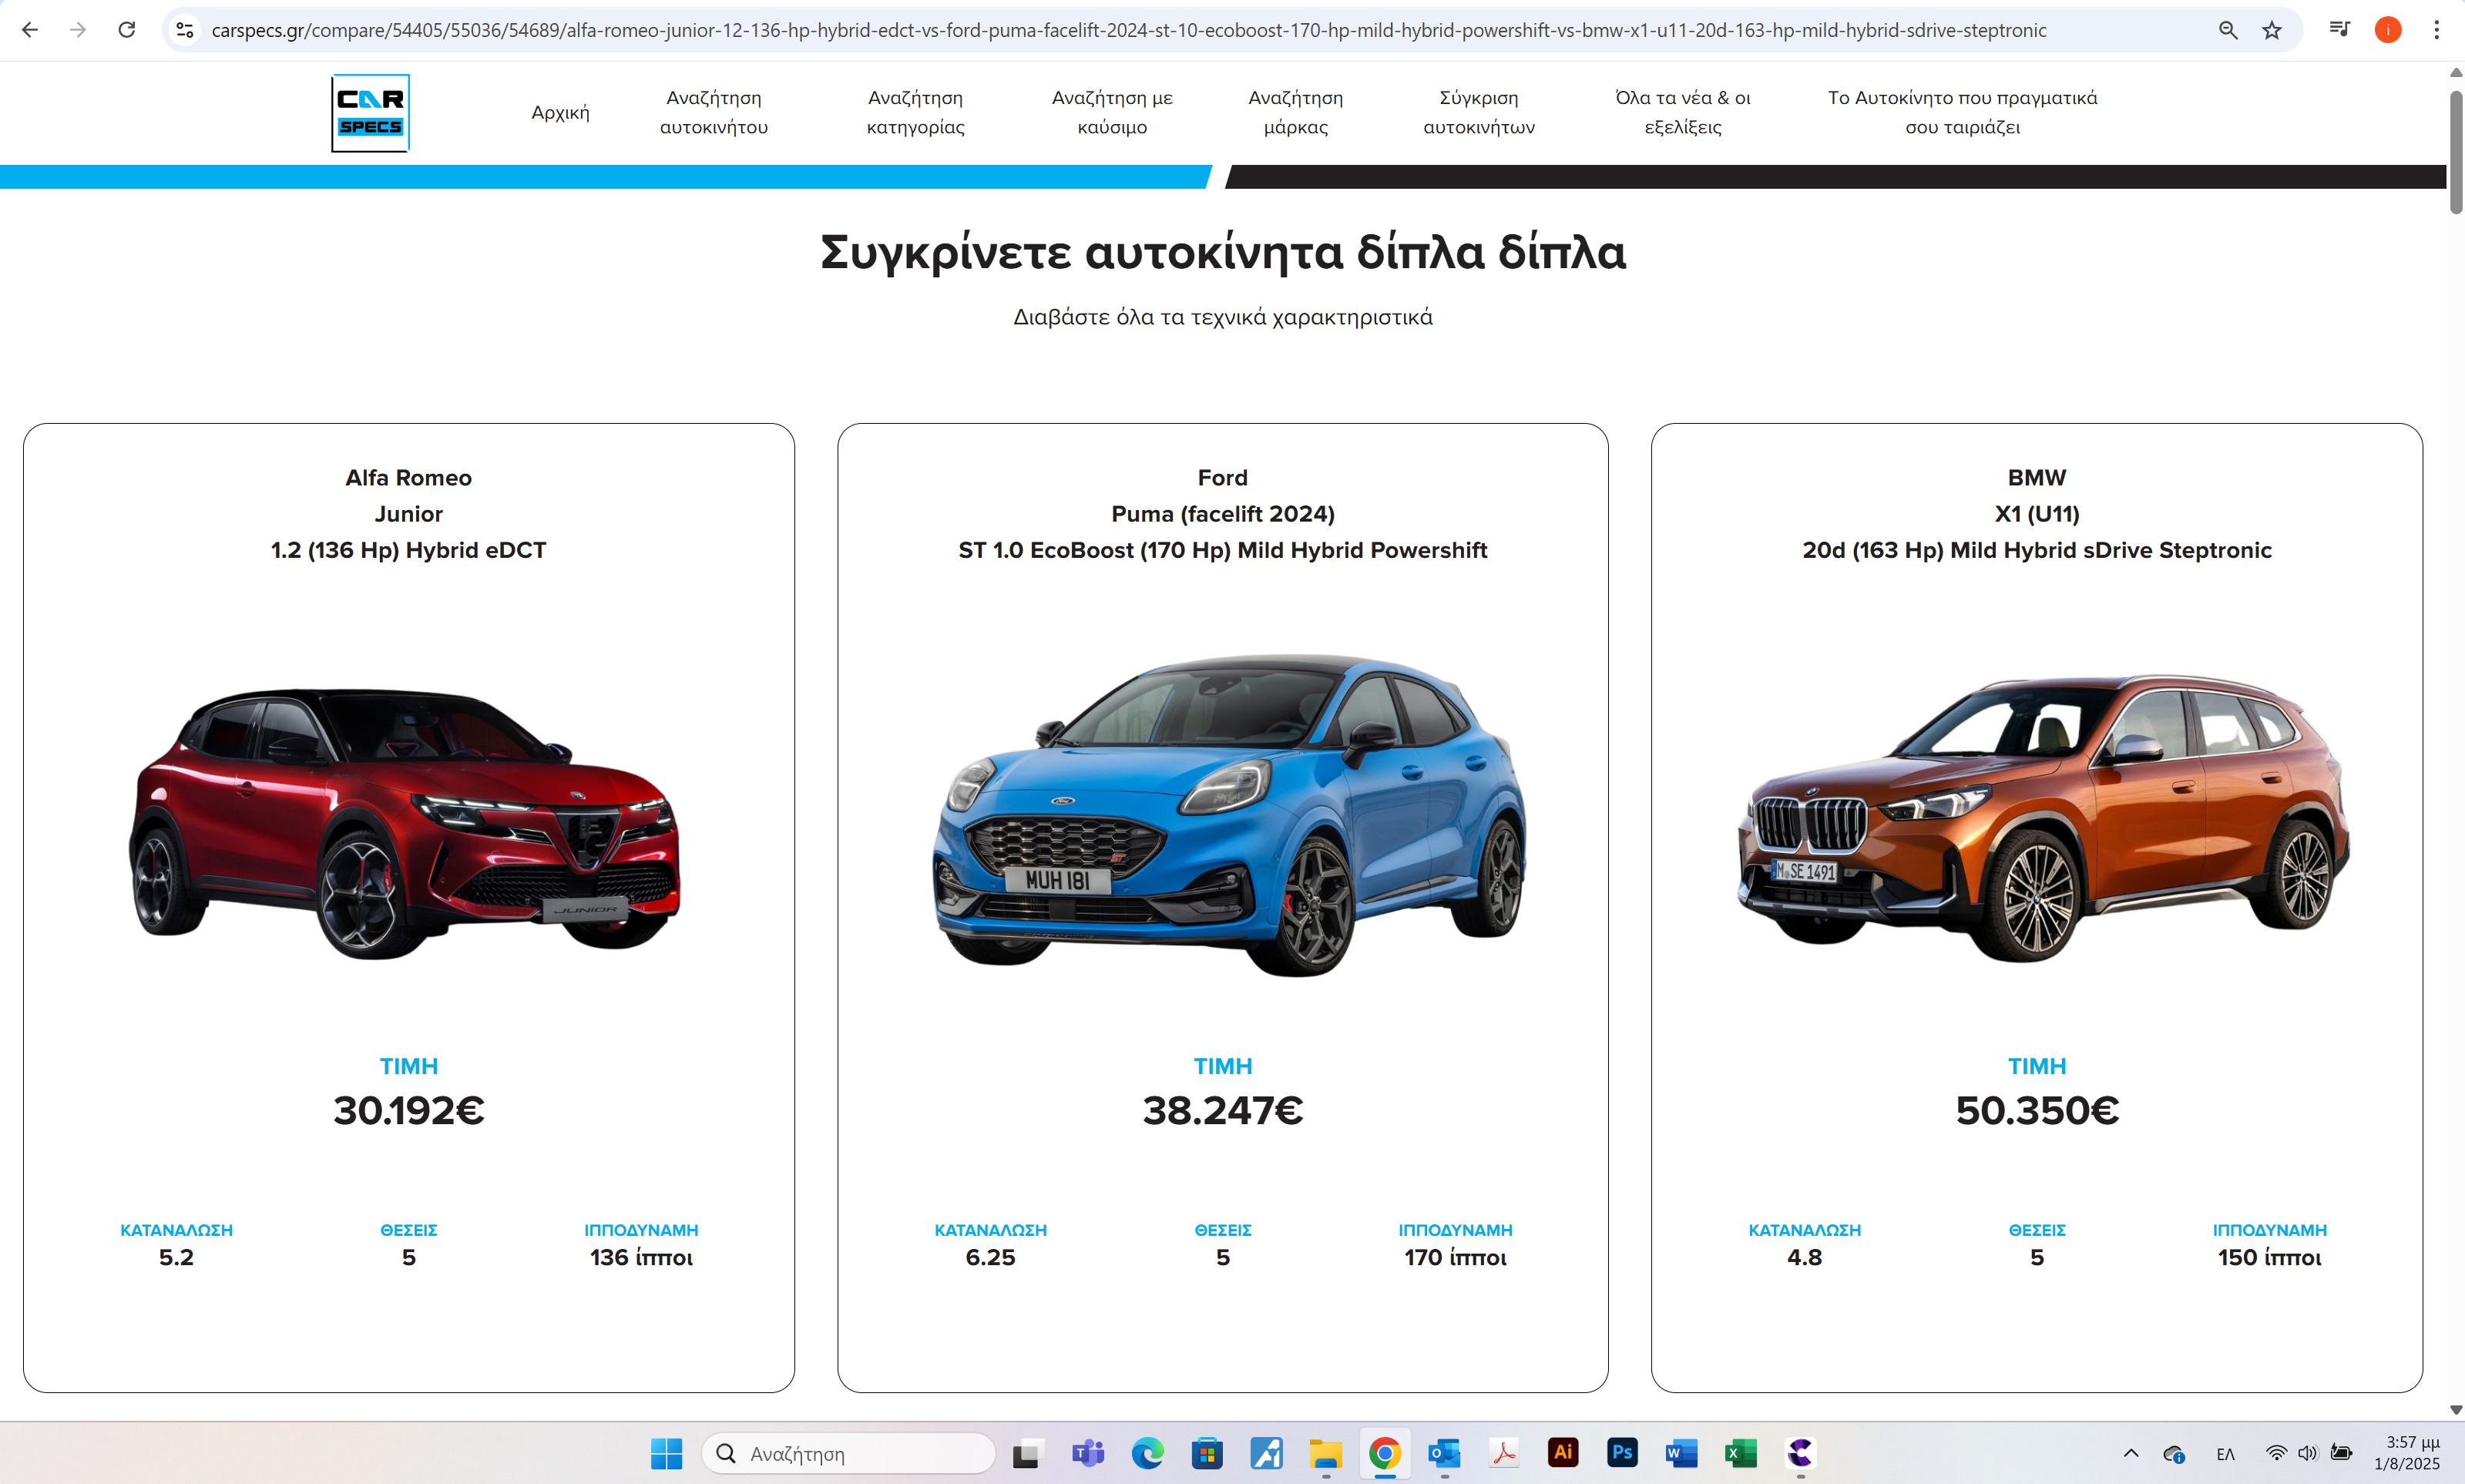
Task: Open the site information icon before the URL
Action: (x=185, y=30)
